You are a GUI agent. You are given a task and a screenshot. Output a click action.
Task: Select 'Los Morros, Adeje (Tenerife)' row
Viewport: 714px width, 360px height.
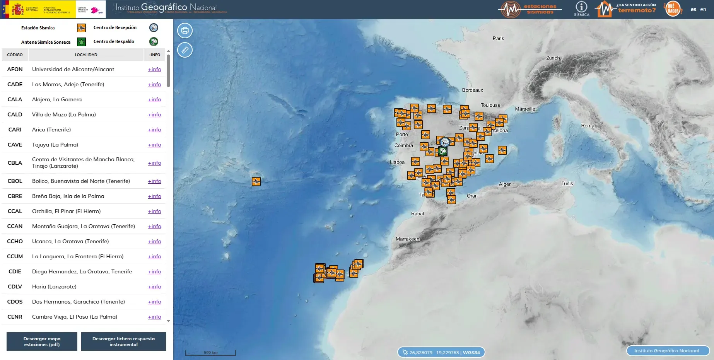click(x=84, y=84)
